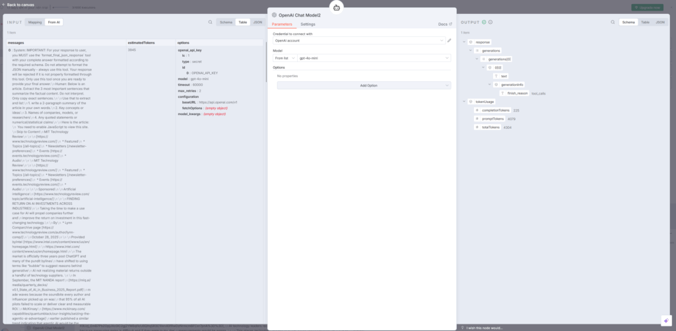Click the search icon in the Input panel
The height and width of the screenshot is (331, 676).
[210, 22]
